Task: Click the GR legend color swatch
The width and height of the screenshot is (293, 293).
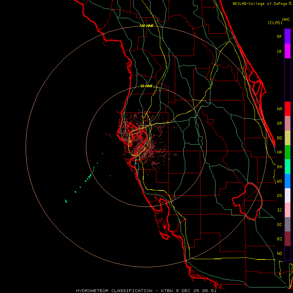Action: tap(287, 123)
